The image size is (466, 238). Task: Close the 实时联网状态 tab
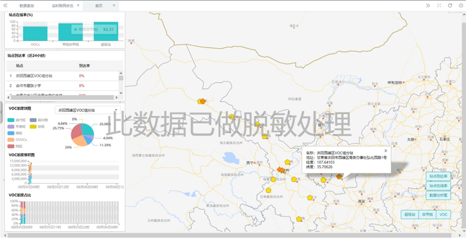tap(78, 5)
